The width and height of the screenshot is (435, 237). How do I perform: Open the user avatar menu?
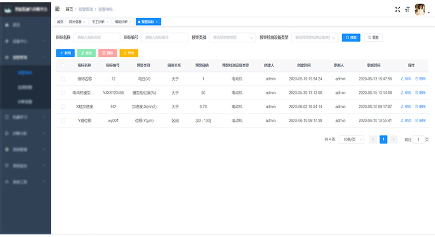tap(420, 9)
